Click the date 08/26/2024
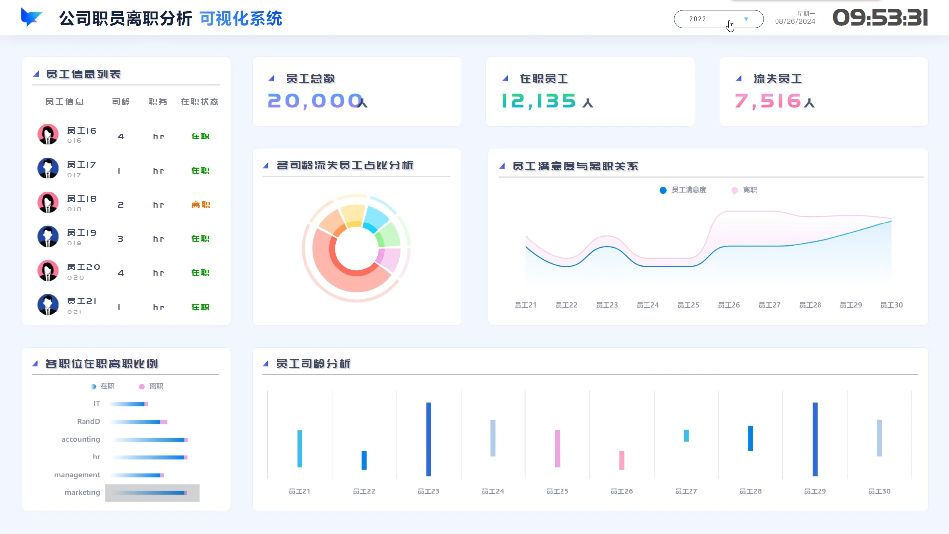 [x=795, y=21]
